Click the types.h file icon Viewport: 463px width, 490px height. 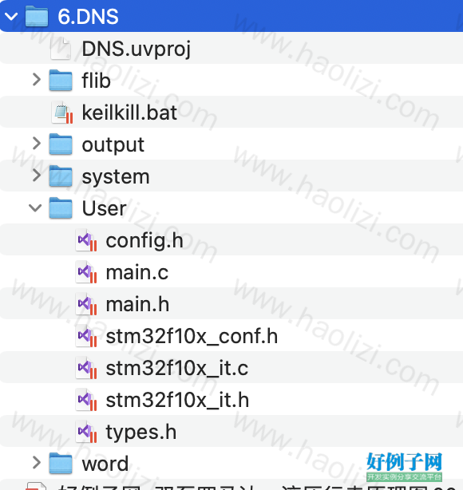(86, 432)
